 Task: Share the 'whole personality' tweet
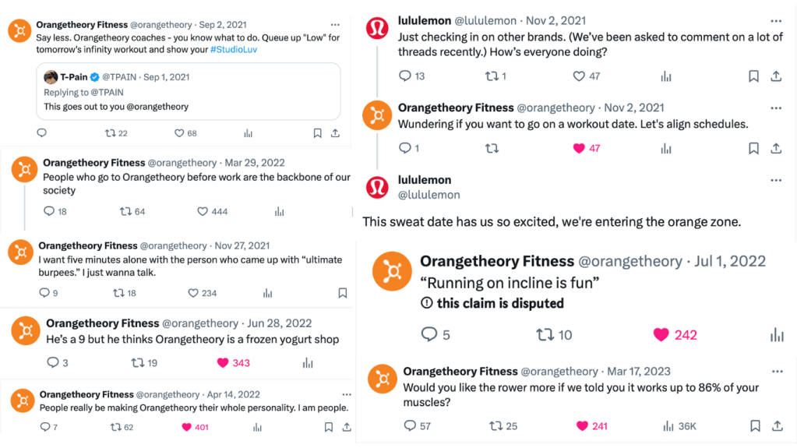346,427
